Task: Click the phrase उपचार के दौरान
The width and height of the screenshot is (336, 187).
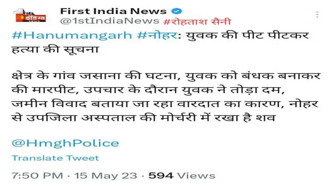Action: click(130, 90)
